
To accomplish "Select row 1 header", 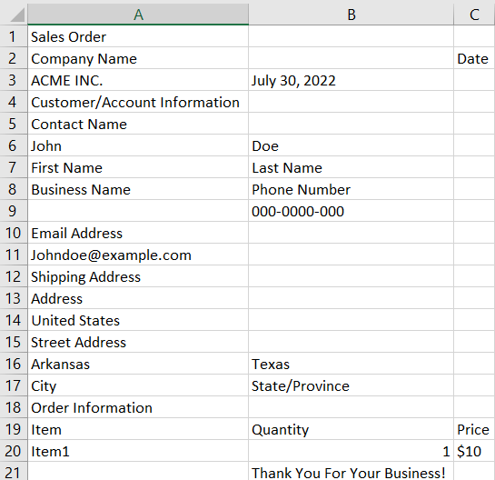I will [x=14, y=36].
